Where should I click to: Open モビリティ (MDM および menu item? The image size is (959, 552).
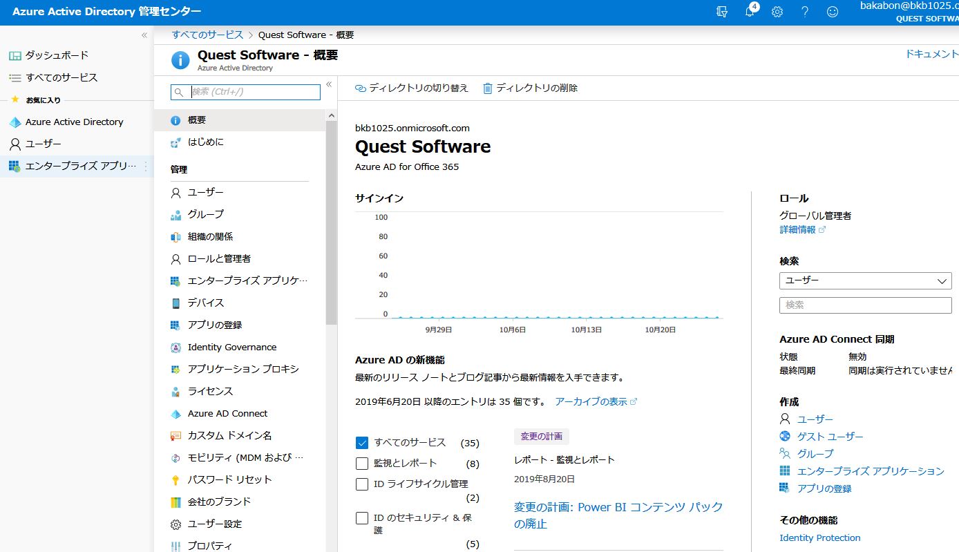[x=240, y=458]
